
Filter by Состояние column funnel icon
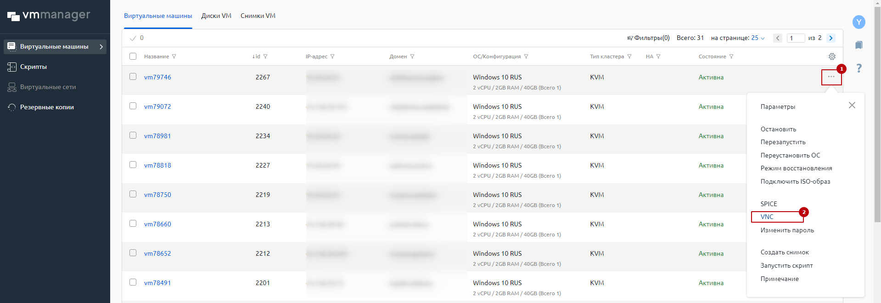pos(731,56)
